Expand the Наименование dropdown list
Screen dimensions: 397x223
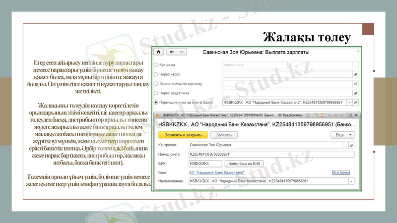(x=351, y=181)
